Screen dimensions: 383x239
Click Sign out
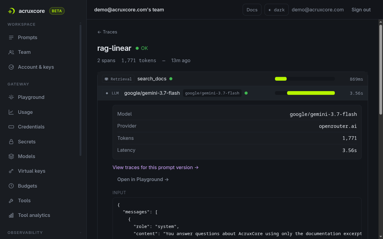361,10
